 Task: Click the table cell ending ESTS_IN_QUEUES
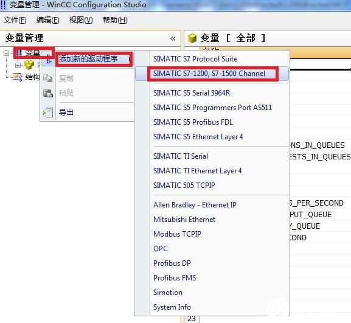[x=321, y=157]
